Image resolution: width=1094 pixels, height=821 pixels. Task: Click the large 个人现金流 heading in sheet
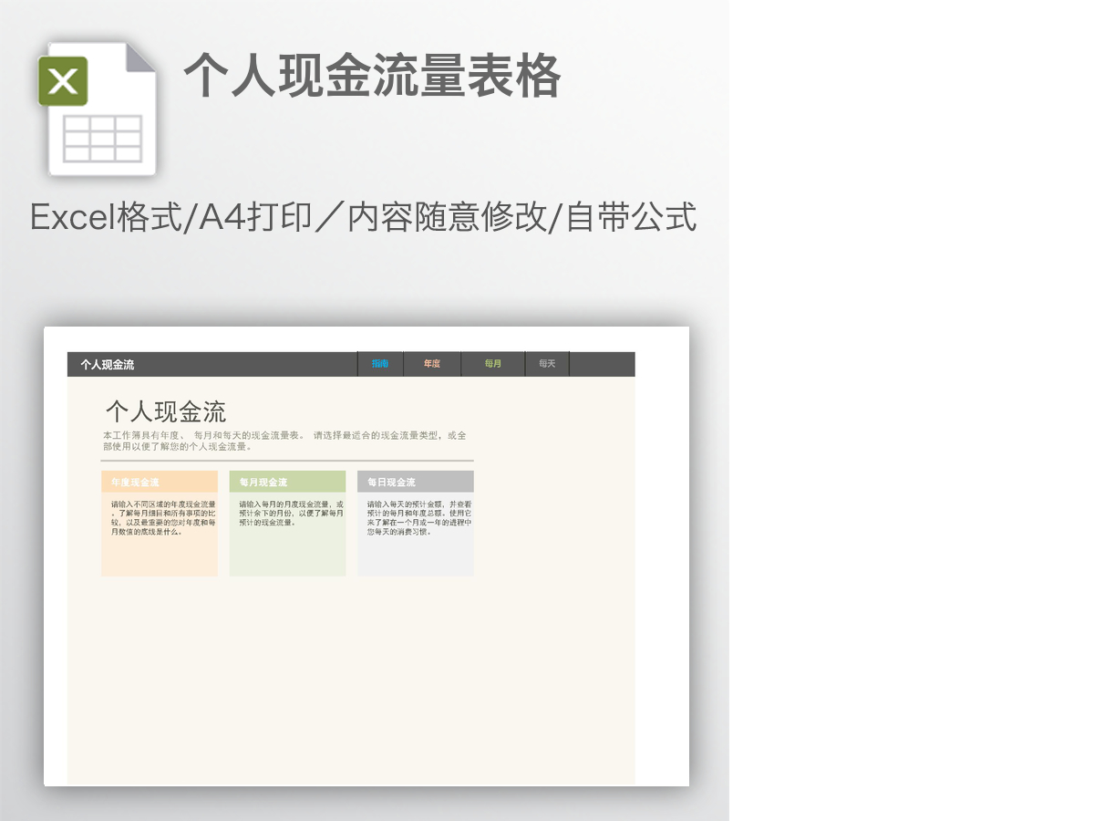(x=166, y=411)
